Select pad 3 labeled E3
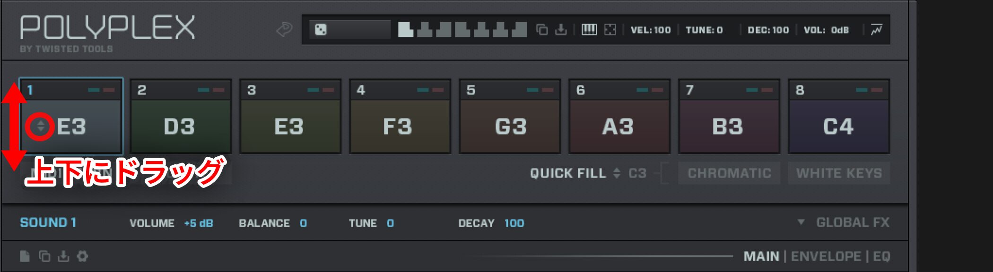The width and height of the screenshot is (993, 272). (x=290, y=116)
